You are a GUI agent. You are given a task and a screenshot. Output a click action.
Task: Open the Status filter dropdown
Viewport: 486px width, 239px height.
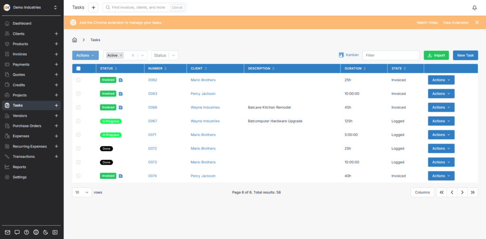point(165,55)
